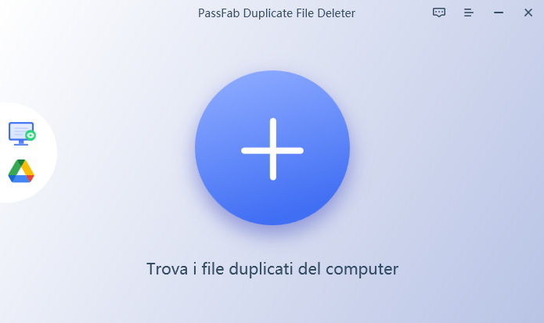
Task: Select the computer scan mode icon
Action: [x=22, y=134]
